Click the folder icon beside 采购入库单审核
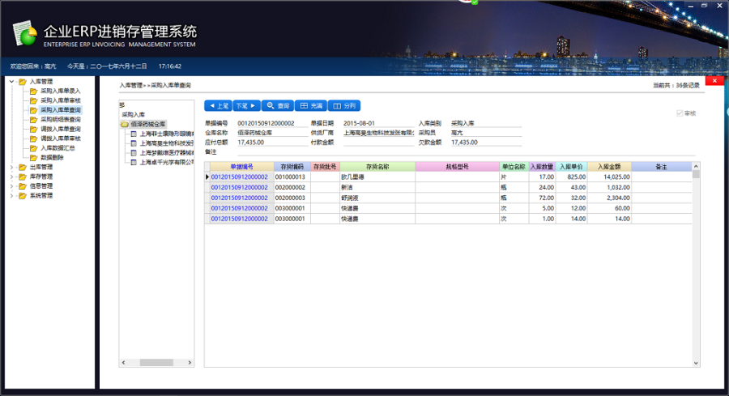Image resolution: width=729 pixels, height=396 pixels. pyautogui.click(x=33, y=100)
